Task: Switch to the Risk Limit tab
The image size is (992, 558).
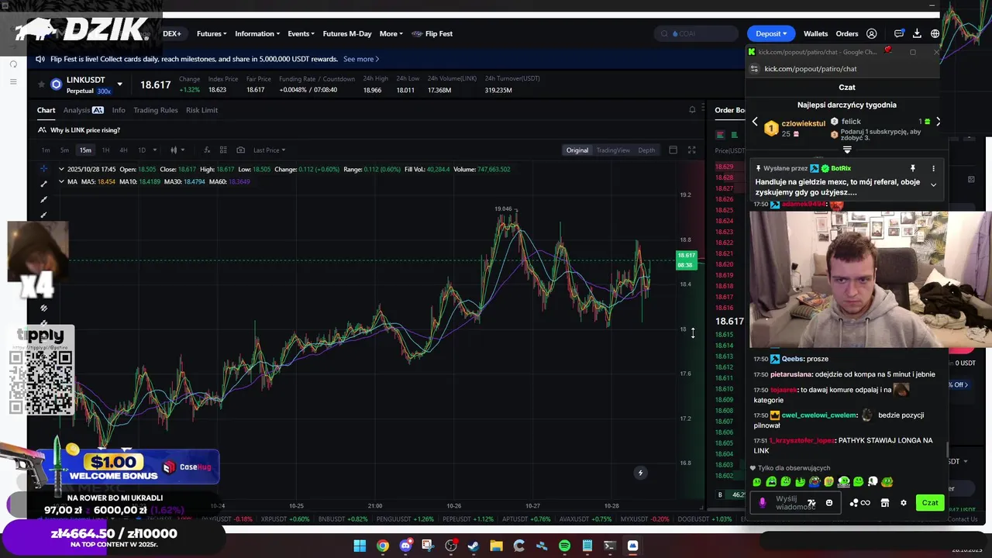Action: 201,110
